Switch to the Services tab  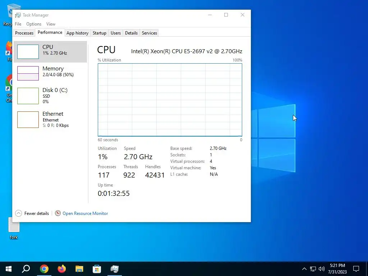tap(149, 33)
